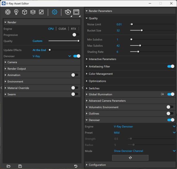Open Global Illumination advanced settings sliders icon
The height and width of the screenshot is (169, 177).
point(162,94)
